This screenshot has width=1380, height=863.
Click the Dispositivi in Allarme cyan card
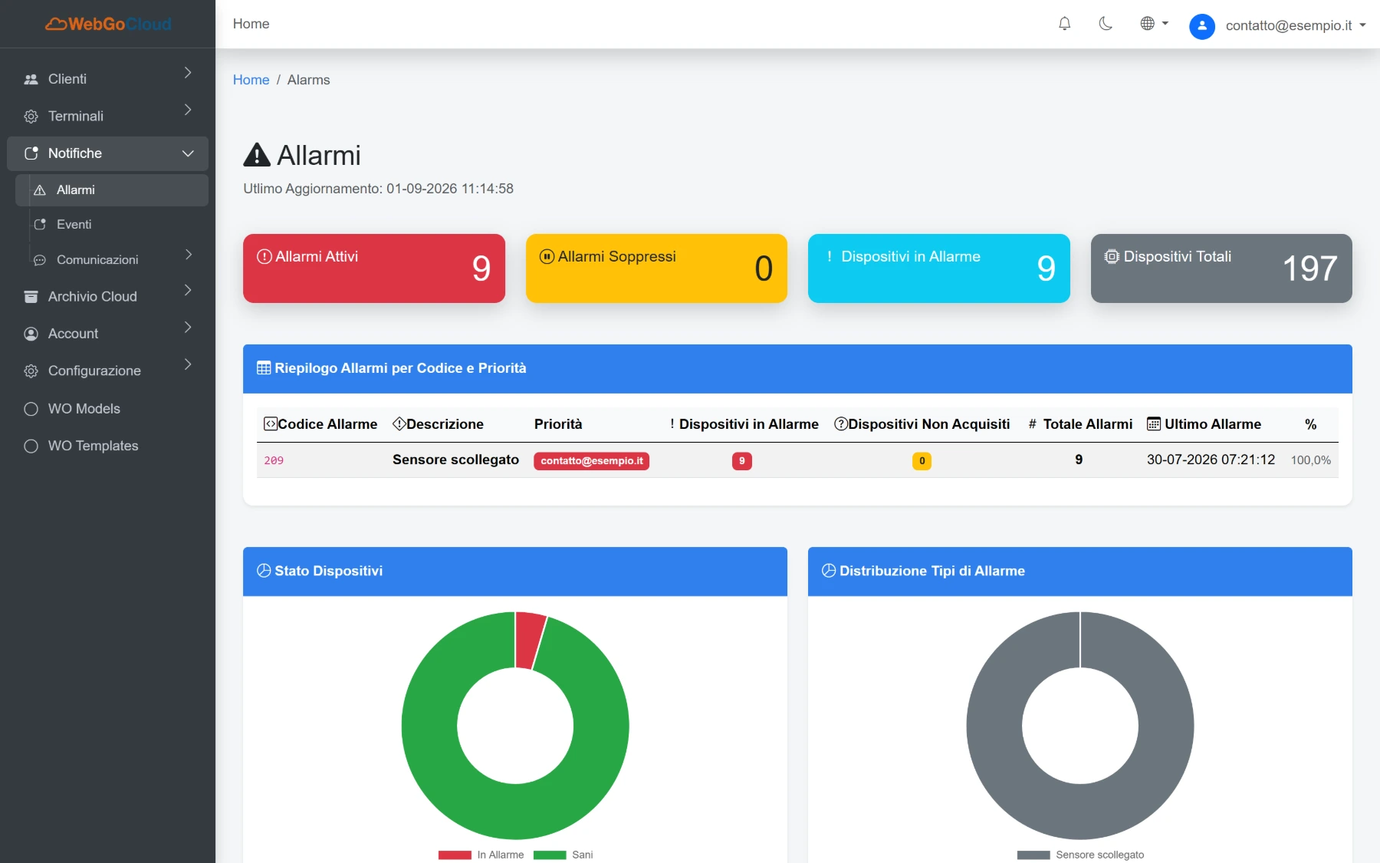939,268
